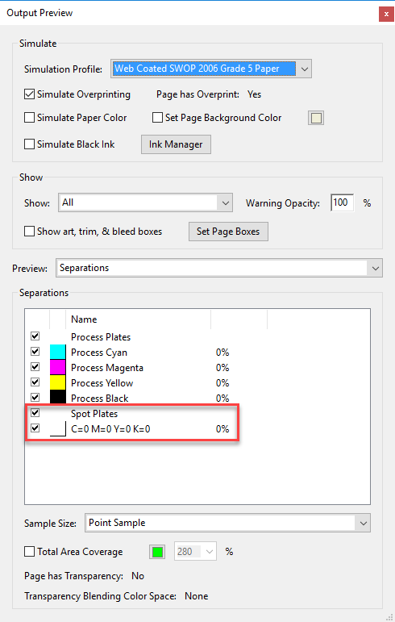Click the Warning Opacity input field
395x622 pixels.
(343, 202)
